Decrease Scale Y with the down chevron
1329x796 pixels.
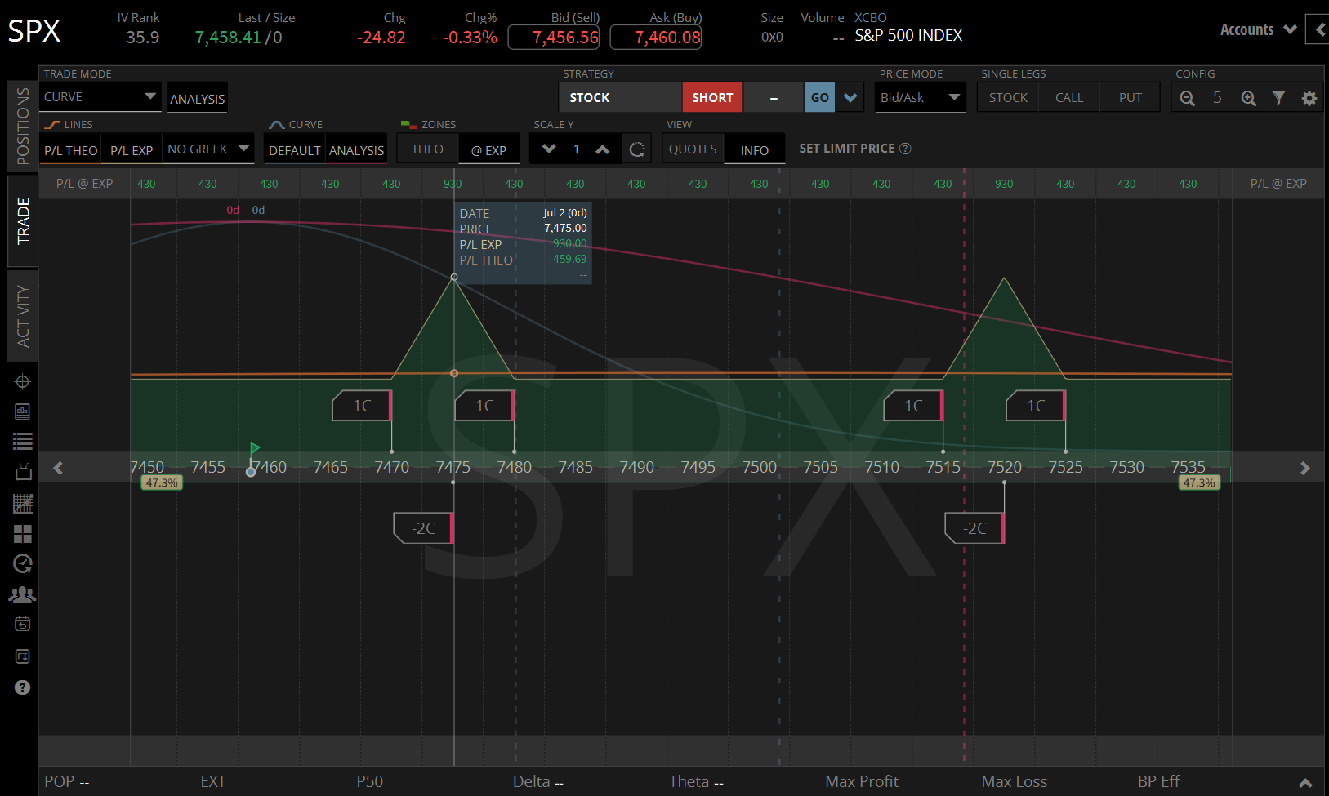pos(549,149)
